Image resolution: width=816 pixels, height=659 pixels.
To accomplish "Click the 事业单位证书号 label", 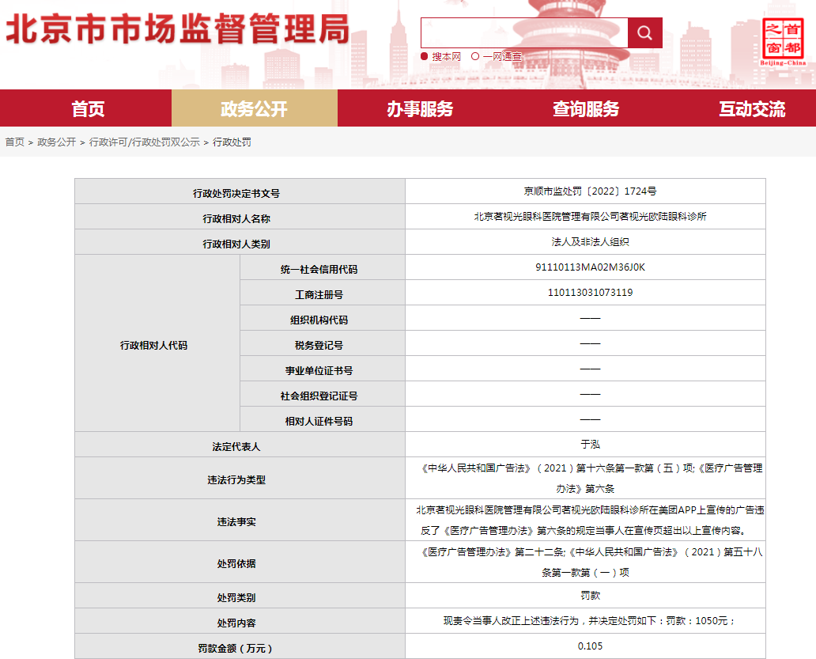I will [319, 371].
